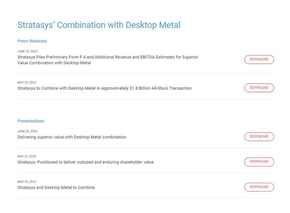Click the Stratasys and Desktop Metal to Combine title
Image resolution: width=290 pixels, height=213 pixels.
point(56,188)
